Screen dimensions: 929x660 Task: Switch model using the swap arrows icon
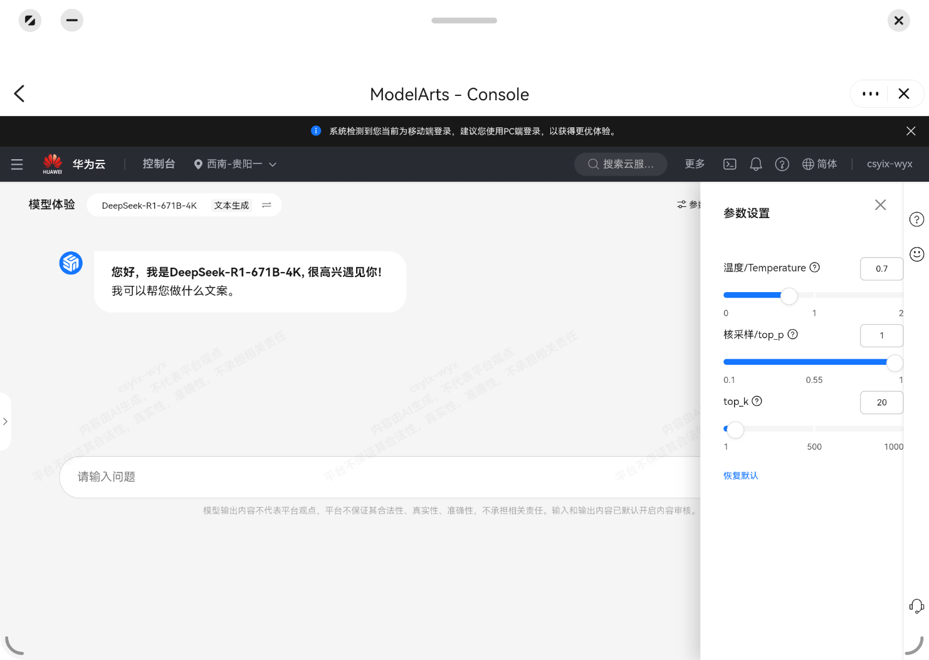(266, 206)
